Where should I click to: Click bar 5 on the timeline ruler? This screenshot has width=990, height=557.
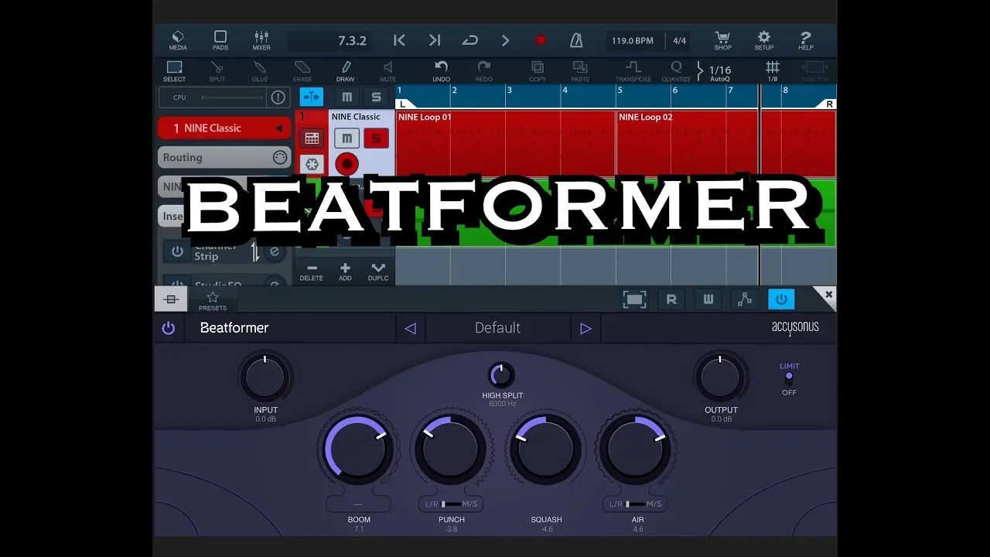tap(620, 91)
